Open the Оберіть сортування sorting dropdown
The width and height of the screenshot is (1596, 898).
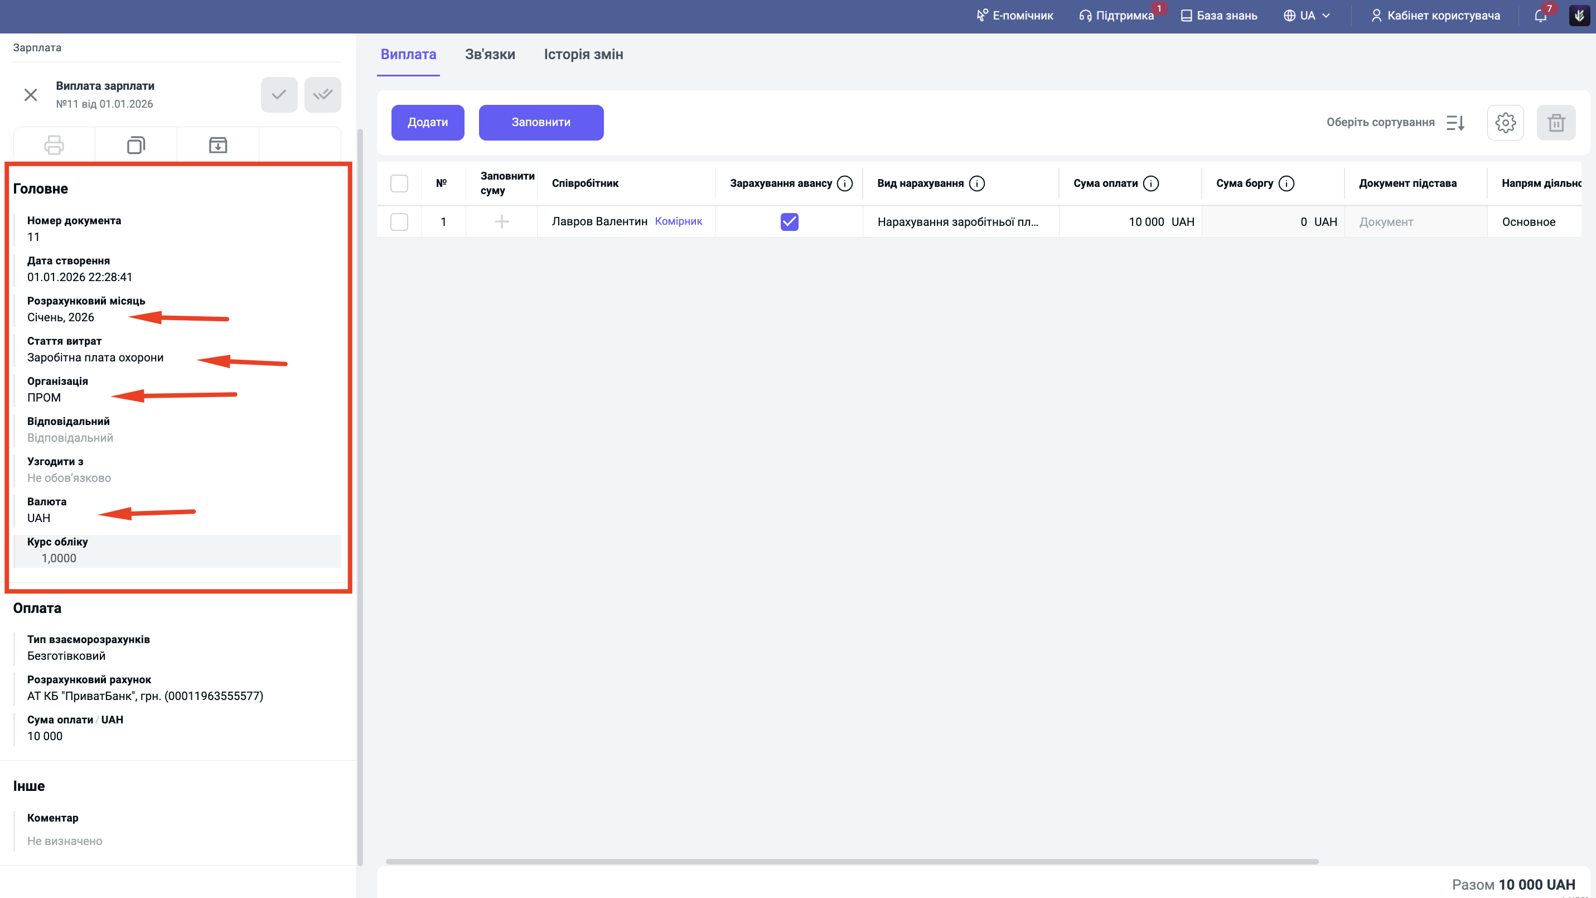pyautogui.click(x=1395, y=123)
